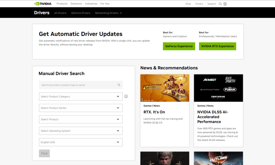
Task: Open the DLSS games logos thumbnail
Action: (x=218, y=88)
